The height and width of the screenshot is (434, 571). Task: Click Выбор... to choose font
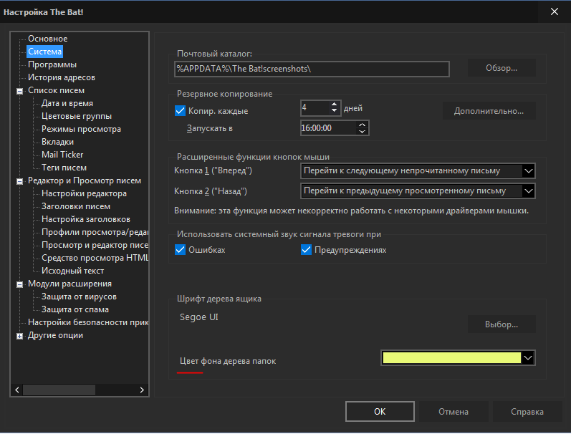(x=502, y=324)
